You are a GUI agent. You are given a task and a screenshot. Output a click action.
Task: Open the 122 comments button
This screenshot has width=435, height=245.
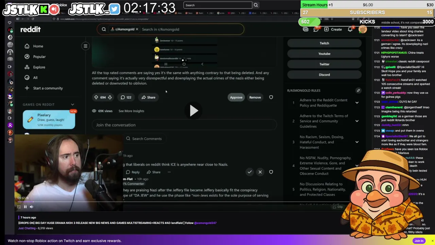tap(126, 97)
